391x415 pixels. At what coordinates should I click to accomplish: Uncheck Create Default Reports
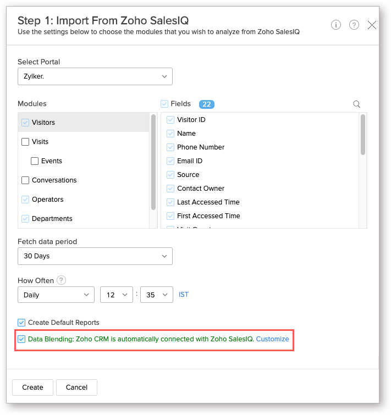[21, 323]
